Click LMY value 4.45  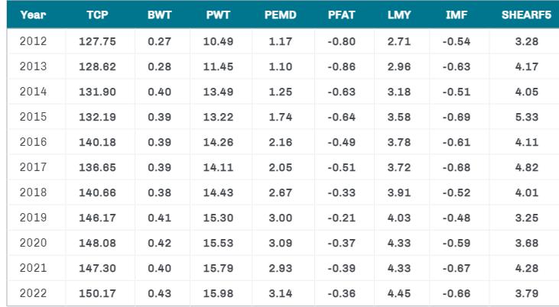tap(399, 293)
